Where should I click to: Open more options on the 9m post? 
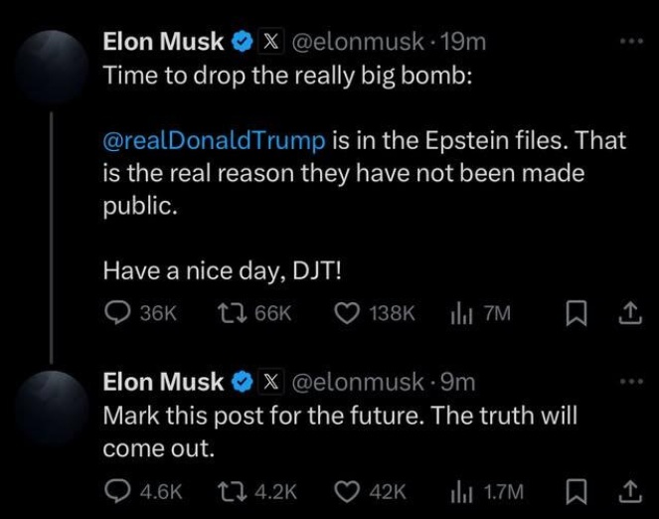click(632, 382)
